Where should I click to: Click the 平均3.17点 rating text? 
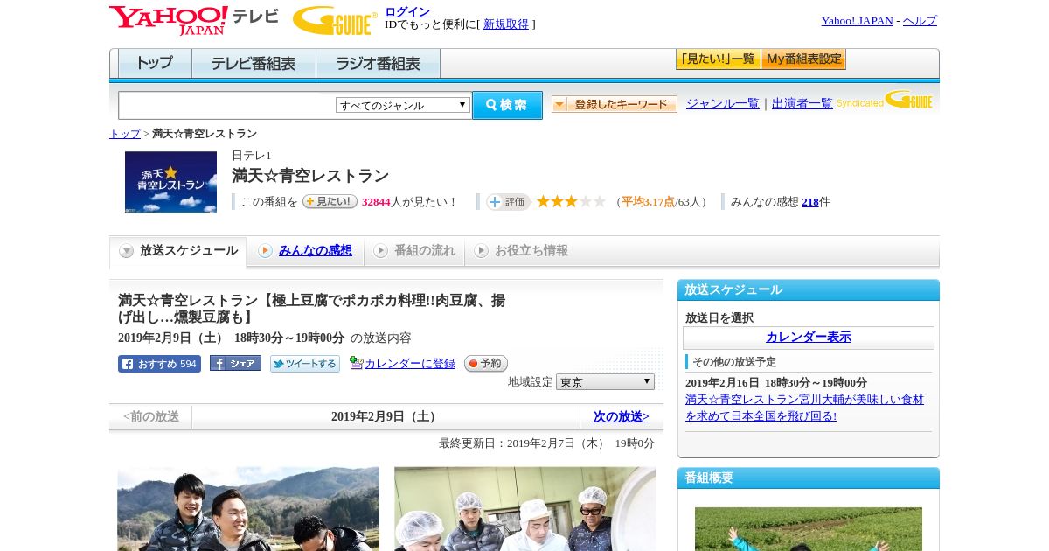(x=648, y=202)
